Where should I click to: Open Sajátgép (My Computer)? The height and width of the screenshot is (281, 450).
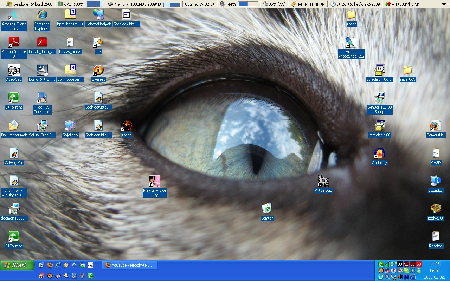tap(70, 129)
